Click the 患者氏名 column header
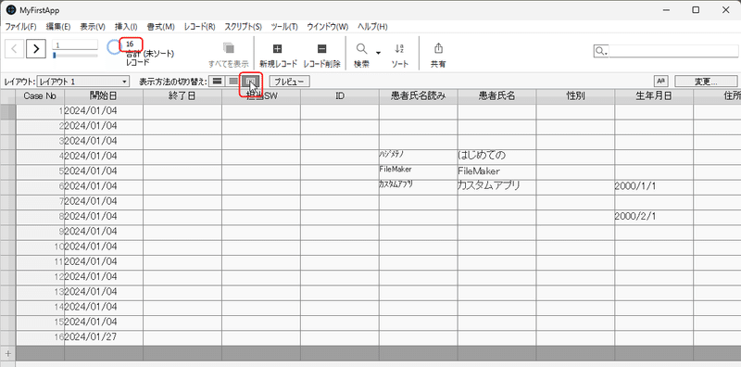This screenshot has width=741, height=367. 496,96
